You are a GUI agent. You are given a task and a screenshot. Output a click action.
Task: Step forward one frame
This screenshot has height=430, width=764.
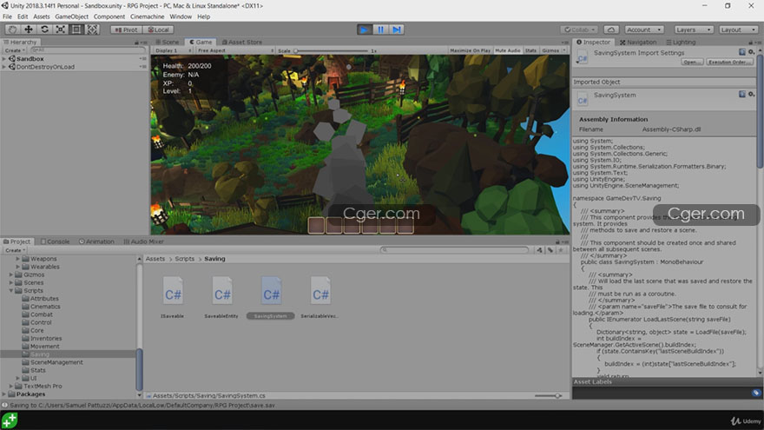point(397,30)
